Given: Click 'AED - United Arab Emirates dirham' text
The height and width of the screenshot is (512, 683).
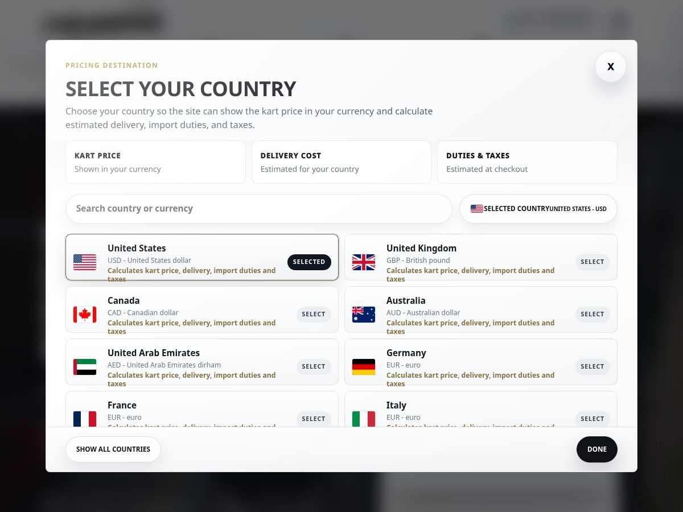Looking at the screenshot, I should coord(164,365).
